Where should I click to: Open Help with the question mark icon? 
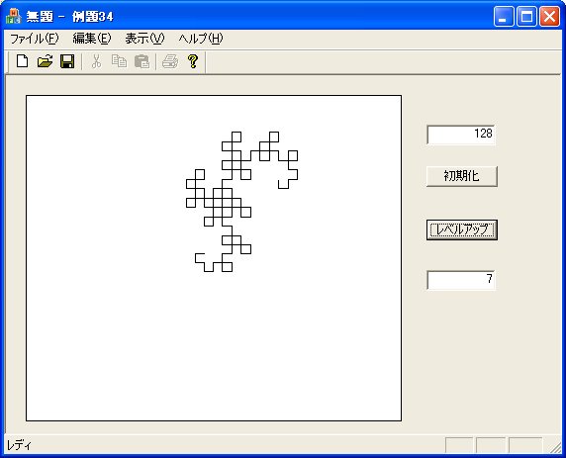click(193, 61)
